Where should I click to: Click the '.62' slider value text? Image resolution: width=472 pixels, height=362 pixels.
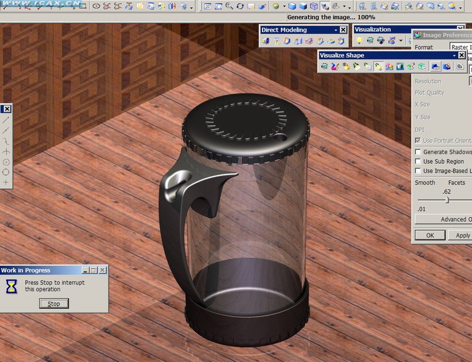tap(447, 192)
